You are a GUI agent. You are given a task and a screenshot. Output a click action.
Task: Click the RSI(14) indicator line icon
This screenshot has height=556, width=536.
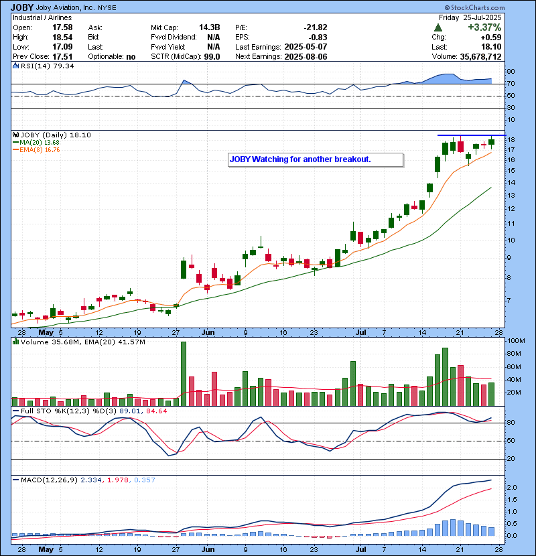click(x=15, y=66)
